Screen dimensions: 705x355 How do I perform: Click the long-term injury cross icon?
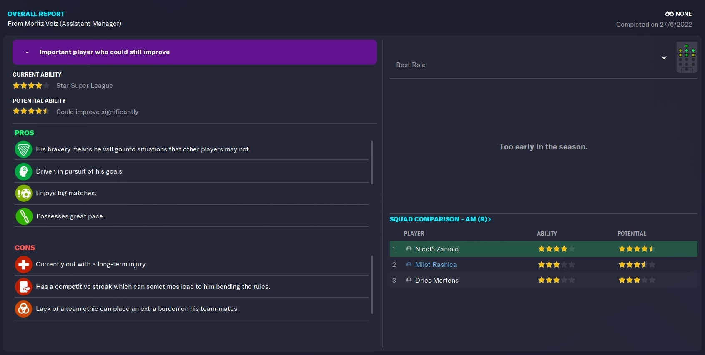click(x=23, y=264)
